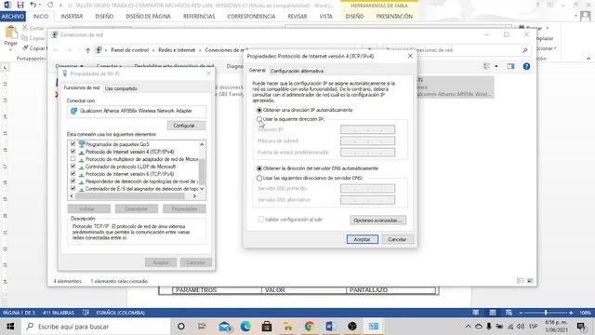The image size is (595, 335).
Task: Open the INSERTAR ribbon tab
Action: tap(72, 17)
